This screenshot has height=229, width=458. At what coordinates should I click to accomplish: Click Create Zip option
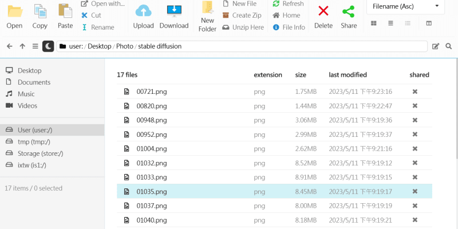pos(242,15)
